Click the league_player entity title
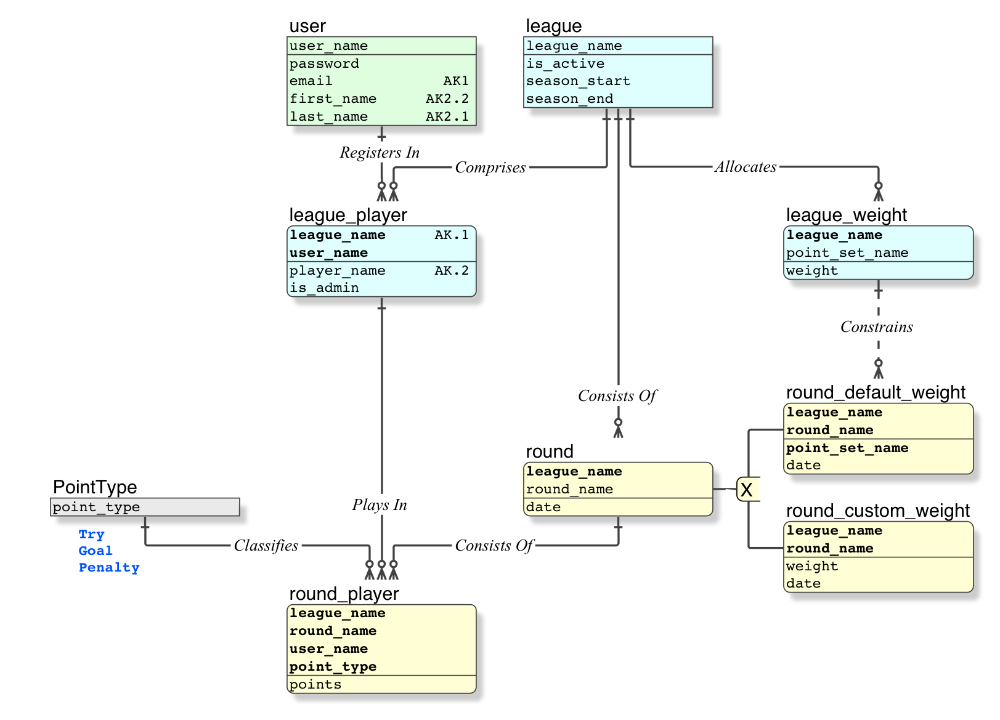Image resolution: width=1000 pixels, height=720 pixels. point(348,215)
